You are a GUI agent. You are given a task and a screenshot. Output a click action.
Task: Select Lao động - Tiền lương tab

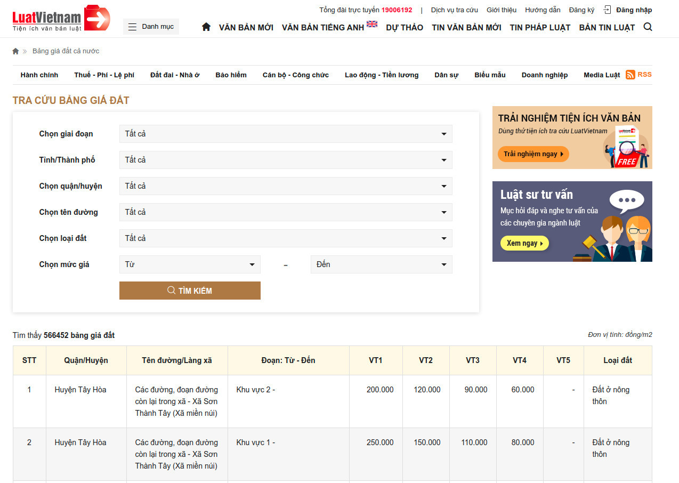point(382,75)
